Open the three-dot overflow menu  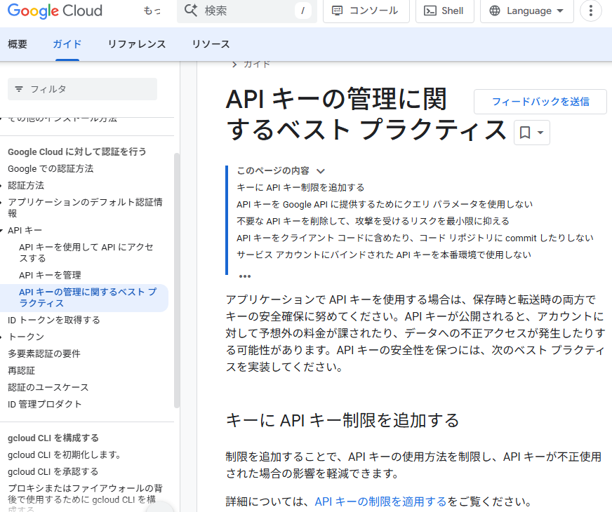click(590, 11)
